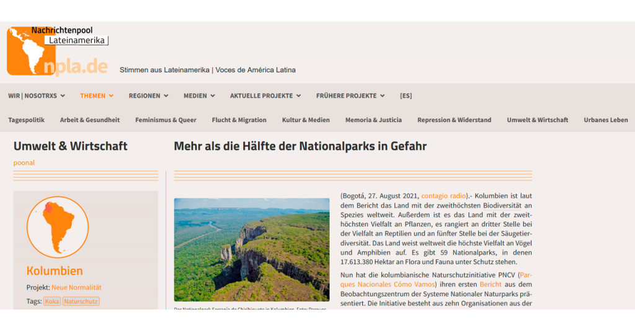The width and height of the screenshot is (635, 331).
Task: Open the THEMEN dropdown menu
Action: pos(97,96)
